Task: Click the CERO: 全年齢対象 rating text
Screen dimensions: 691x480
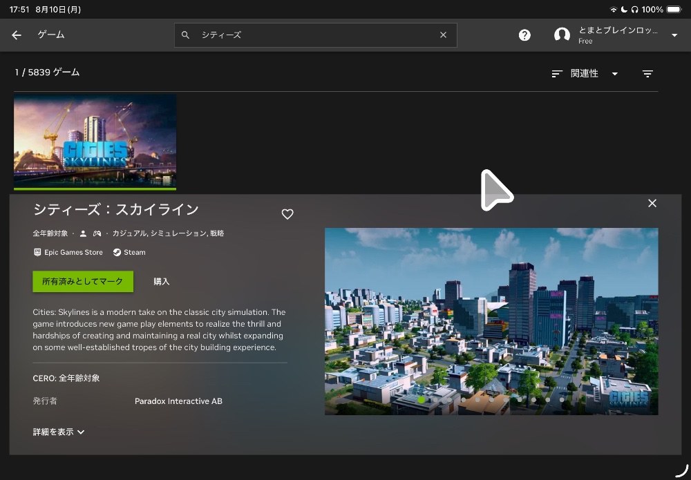Action: coord(66,378)
